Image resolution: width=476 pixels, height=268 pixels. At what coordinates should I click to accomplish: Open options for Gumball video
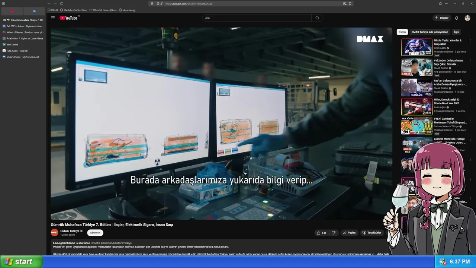[x=470, y=119]
